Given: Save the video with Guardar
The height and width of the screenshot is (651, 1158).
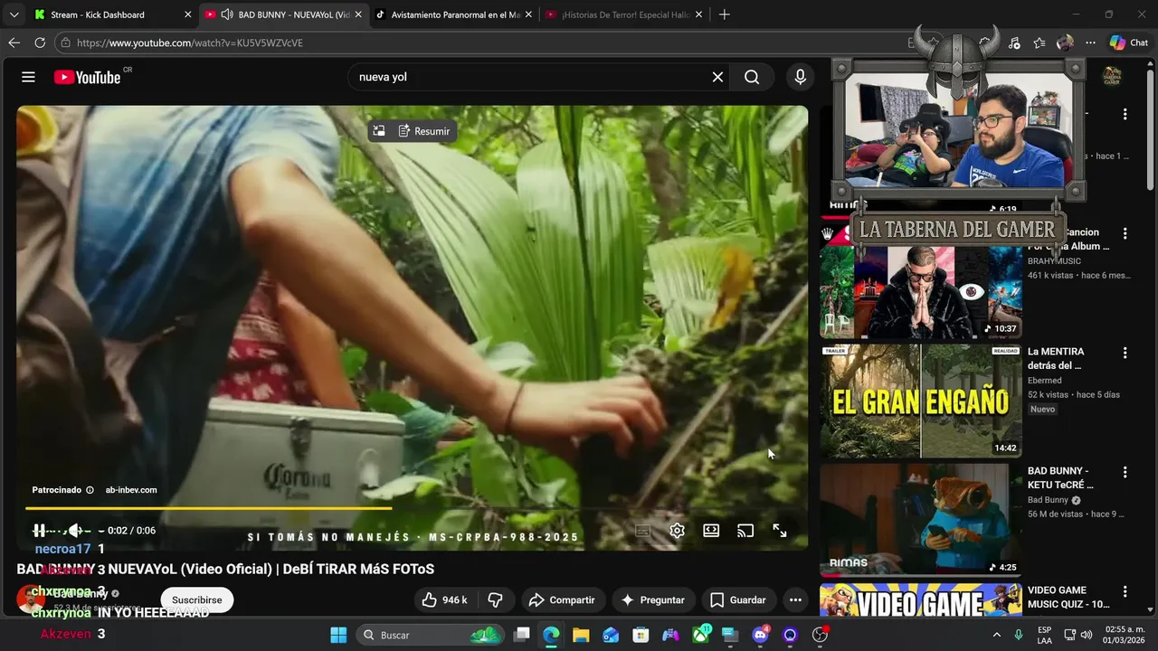Looking at the screenshot, I should point(738,599).
